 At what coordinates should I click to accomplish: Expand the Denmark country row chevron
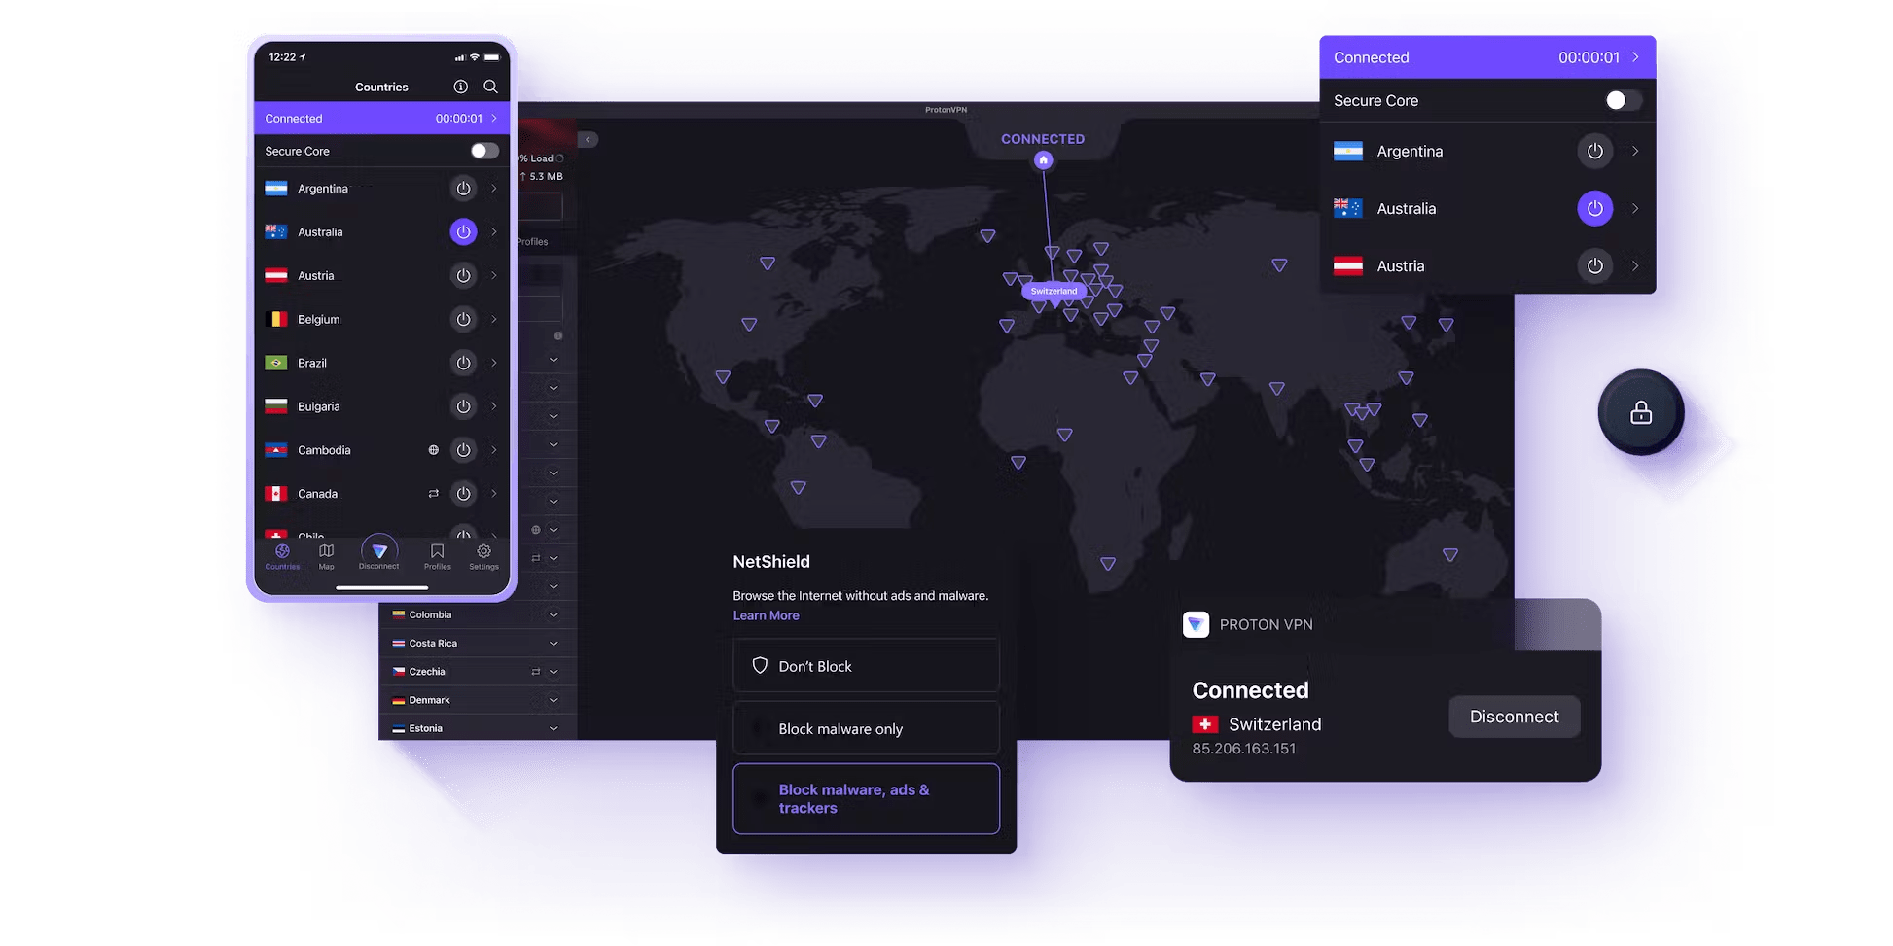coord(554,700)
